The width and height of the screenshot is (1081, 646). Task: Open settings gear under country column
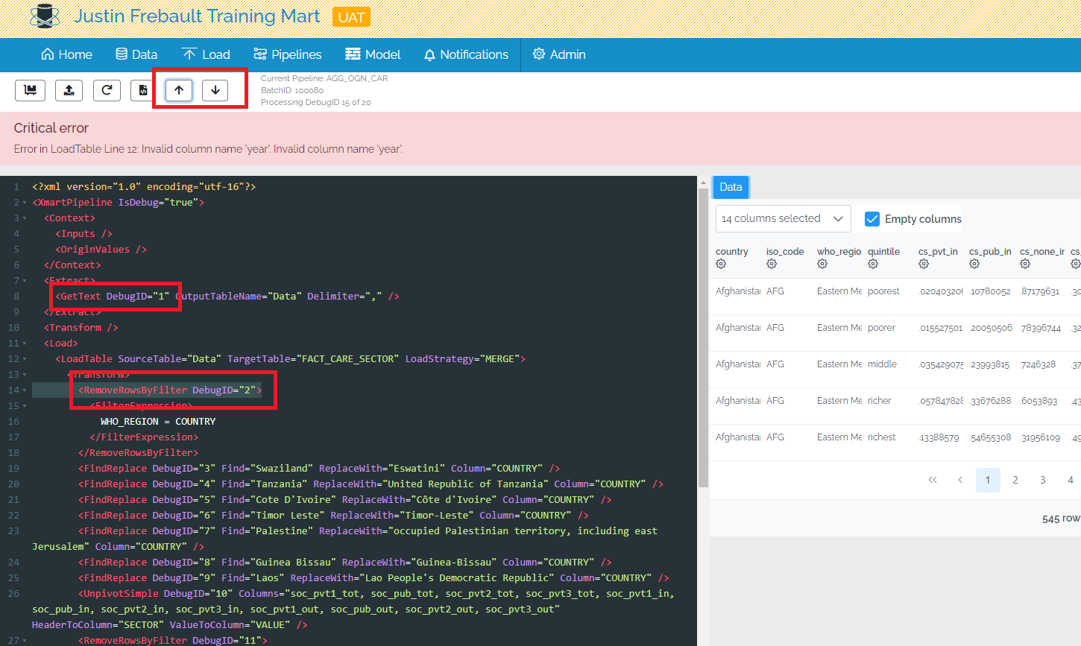[x=721, y=264]
